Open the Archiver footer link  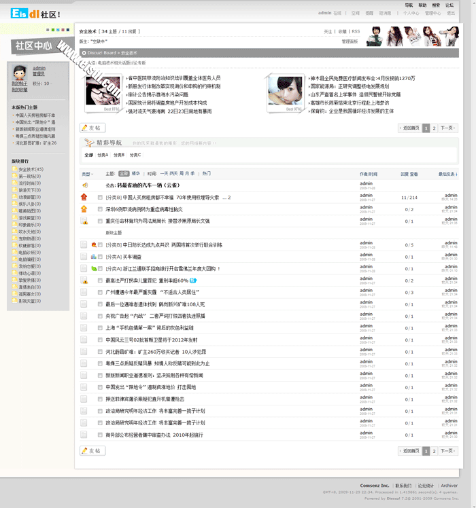(x=449, y=486)
